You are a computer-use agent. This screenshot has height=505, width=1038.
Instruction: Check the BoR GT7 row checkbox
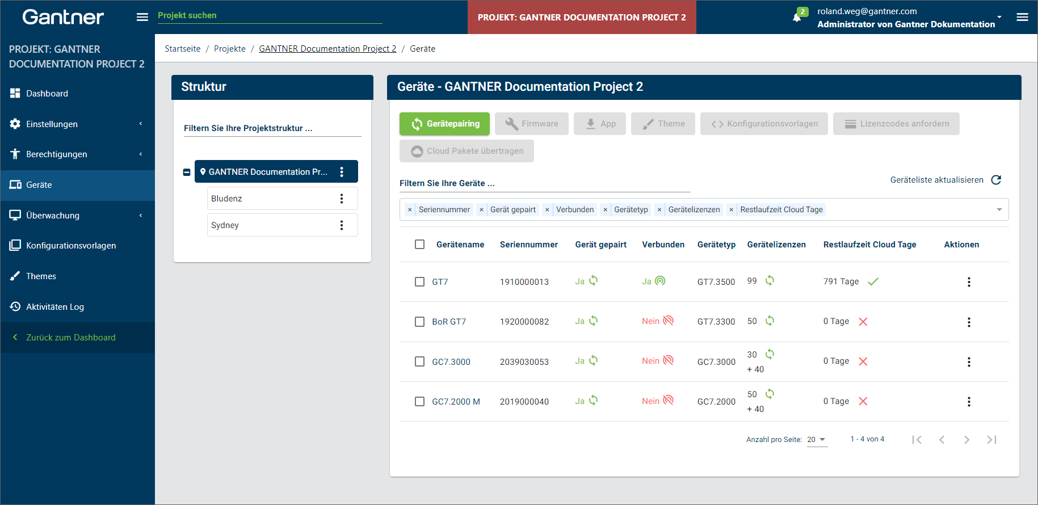tap(420, 322)
